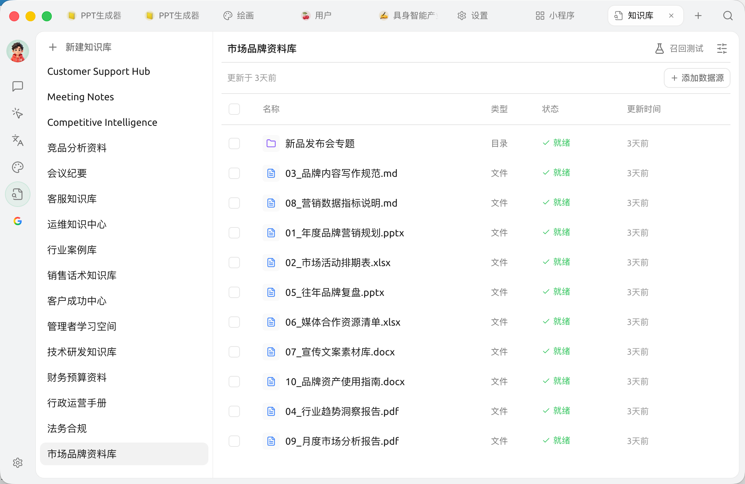This screenshot has width=745, height=484.
Task: Open the sparkle cursor sidebar icon
Action: point(17,113)
